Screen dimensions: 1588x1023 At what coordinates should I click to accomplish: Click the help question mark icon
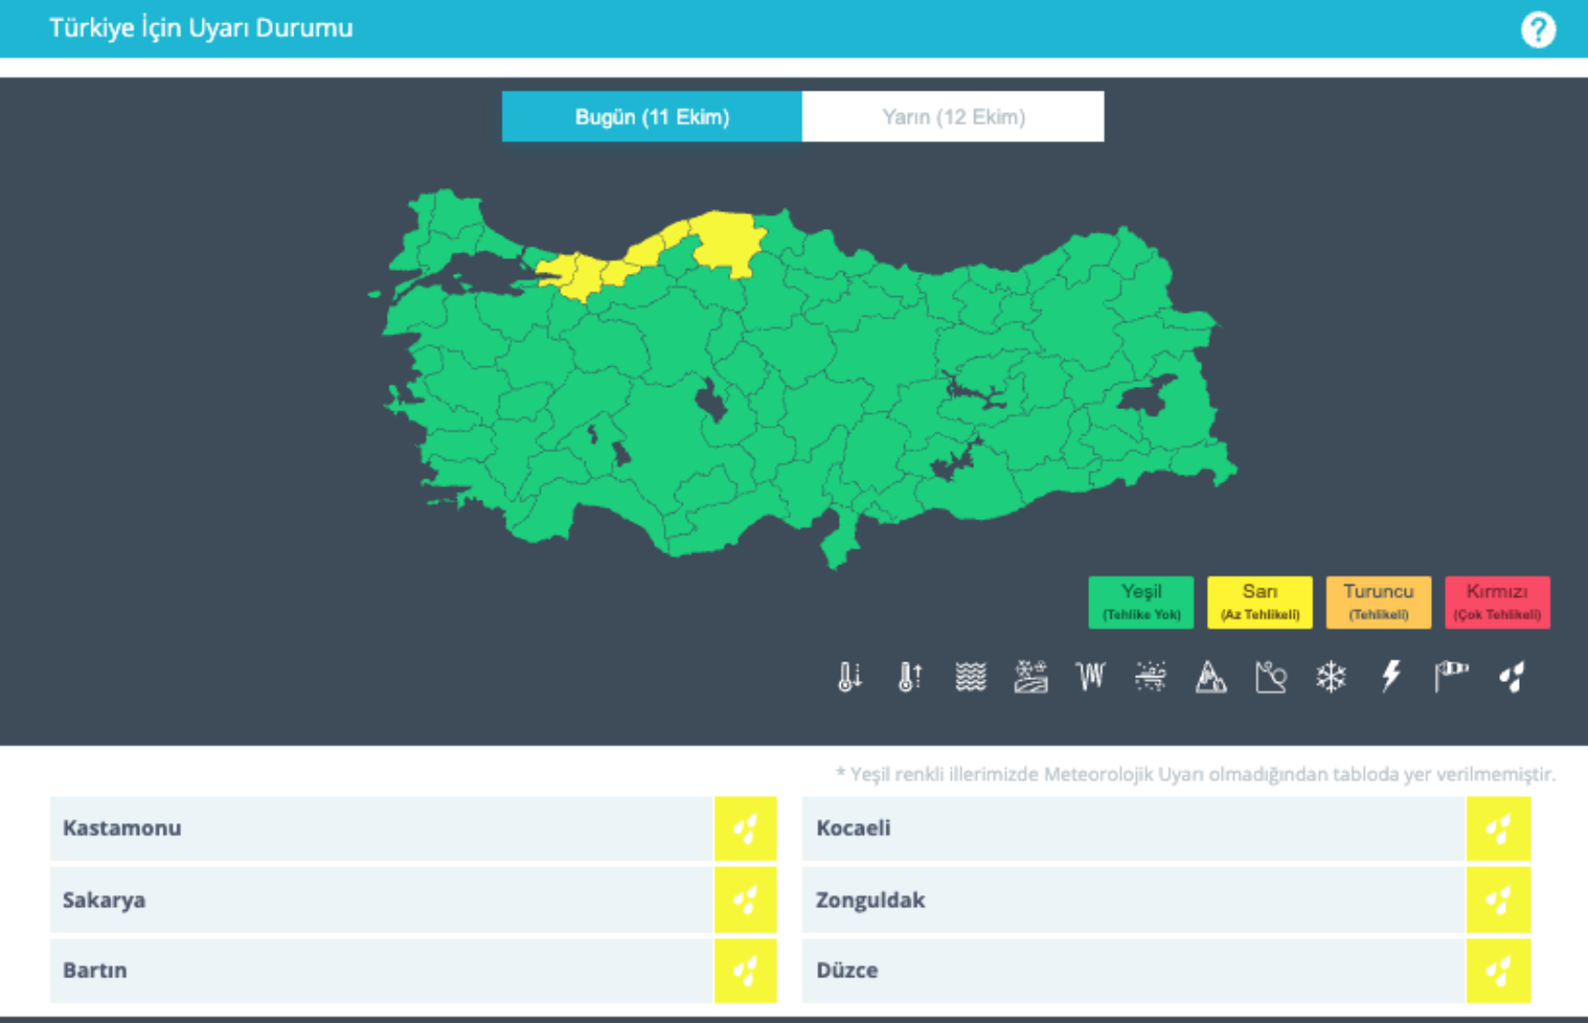click(1538, 30)
